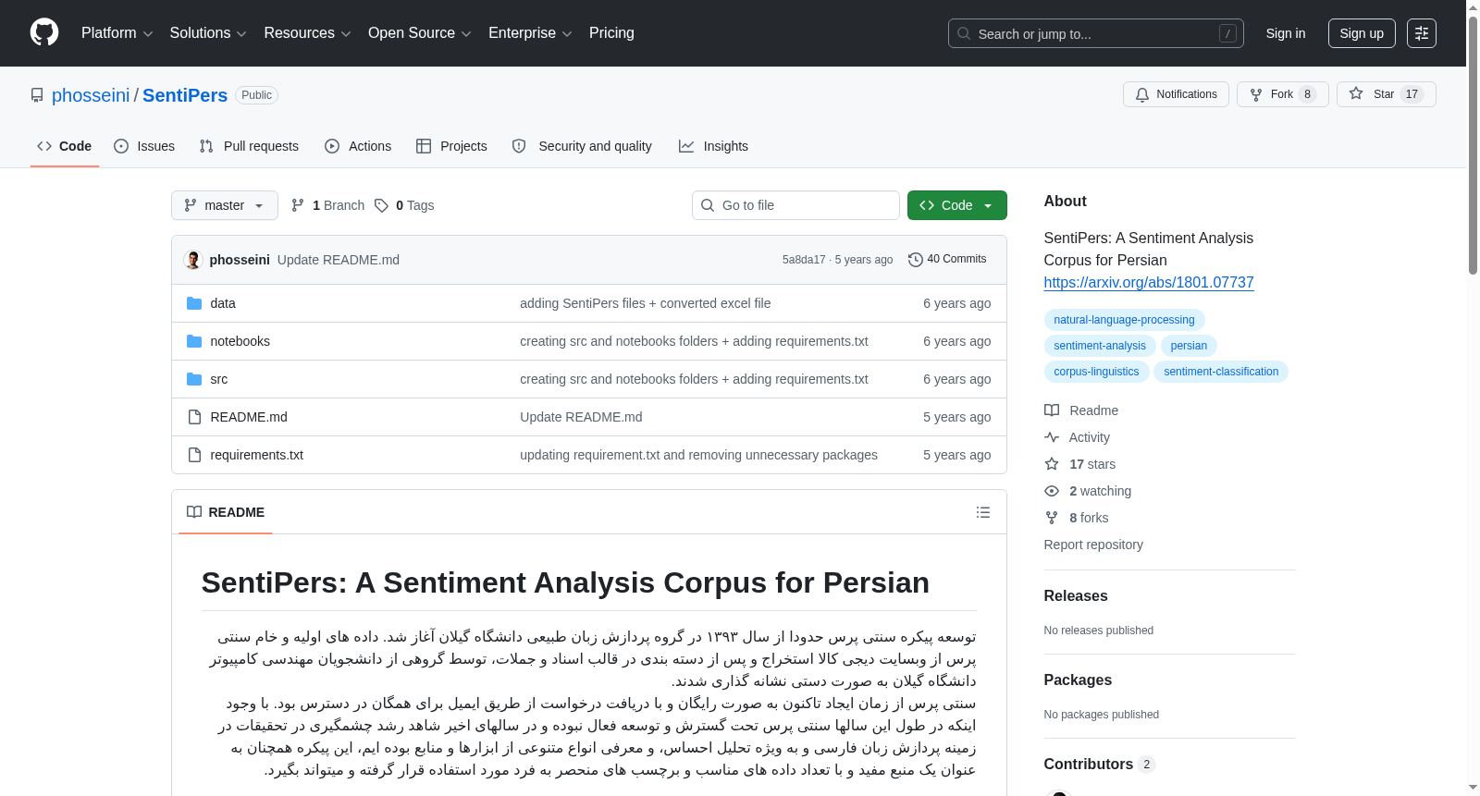
Task: Switch to the Projects tab
Action: click(x=451, y=146)
